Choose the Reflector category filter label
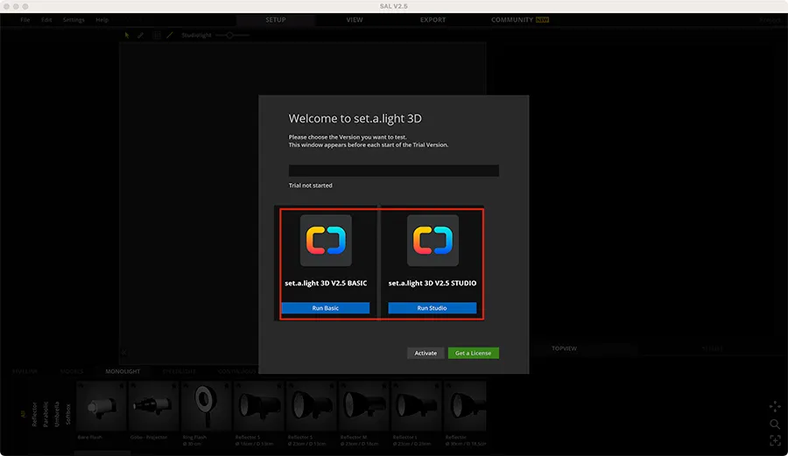Viewport: 788px width, 456px height. pos(34,414)
